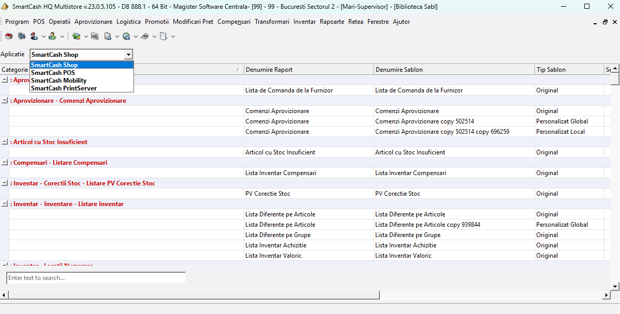The height and width of the screenshot is (314, 620).
Task: Collapse Articol cu Stoc Insuficient group
Action: (x=5, y=142)
